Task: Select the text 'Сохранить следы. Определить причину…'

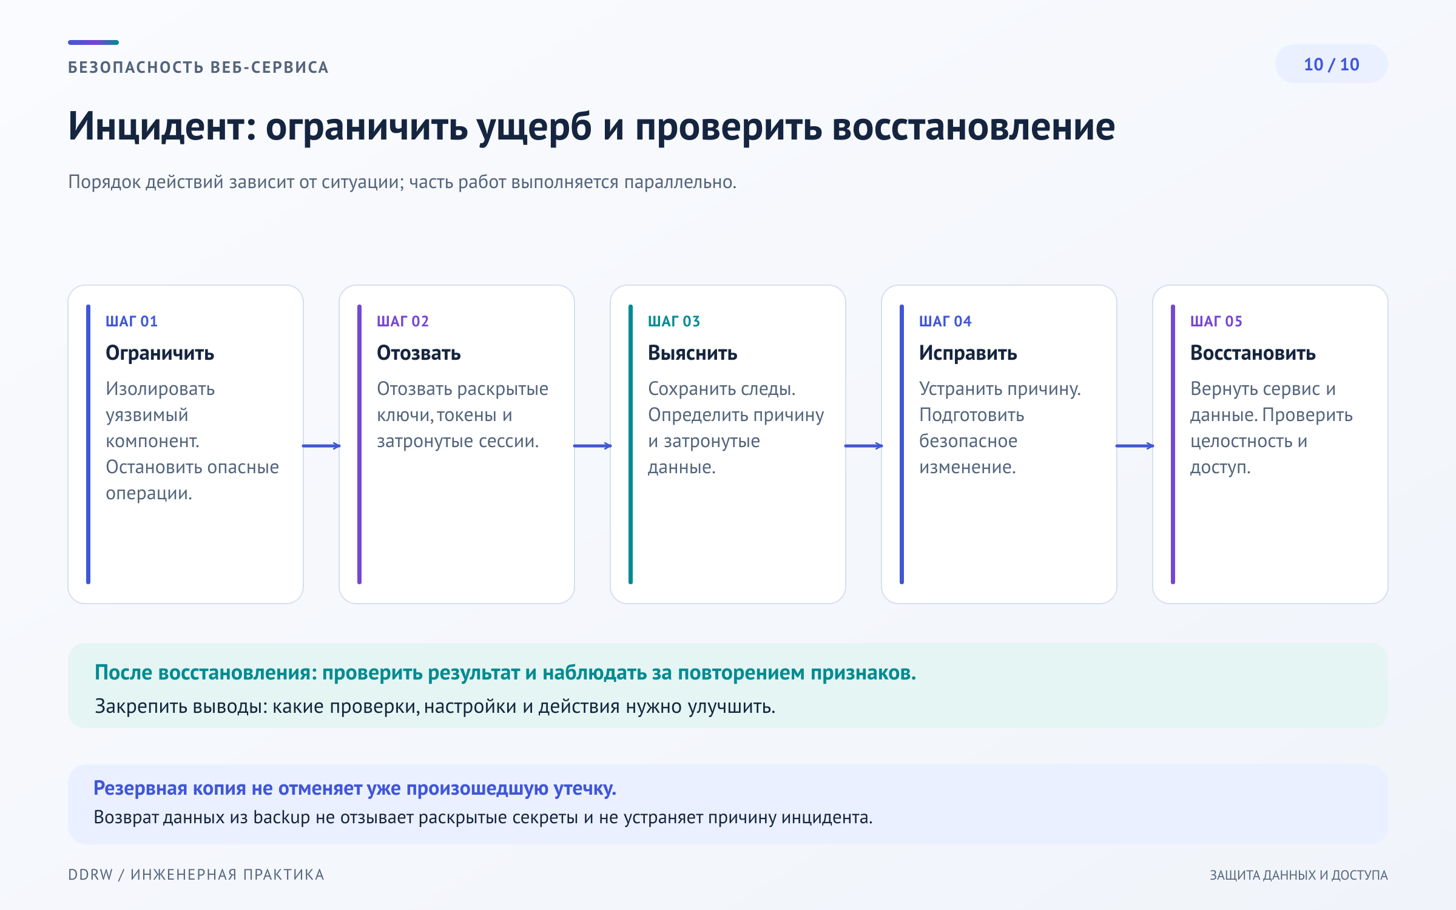Action: [736, 428]
